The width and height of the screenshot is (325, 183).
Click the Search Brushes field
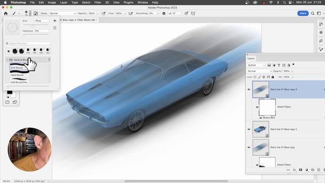click(x=30, y=43)
